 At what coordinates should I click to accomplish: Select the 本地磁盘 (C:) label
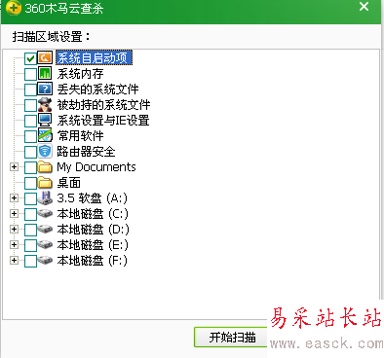[93, 213]
